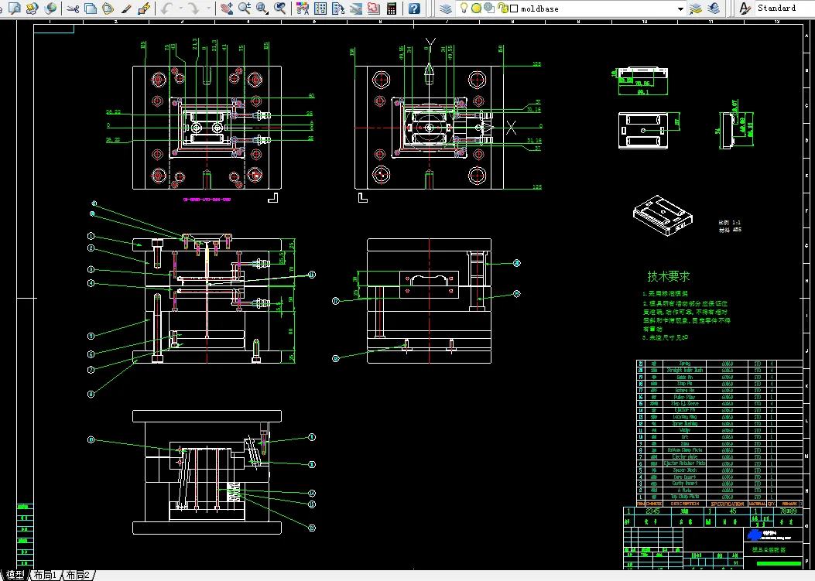The height and width of the screenshot is (581, 815).
Task: Click the Block Editor lightning icon
Action: 144,8
